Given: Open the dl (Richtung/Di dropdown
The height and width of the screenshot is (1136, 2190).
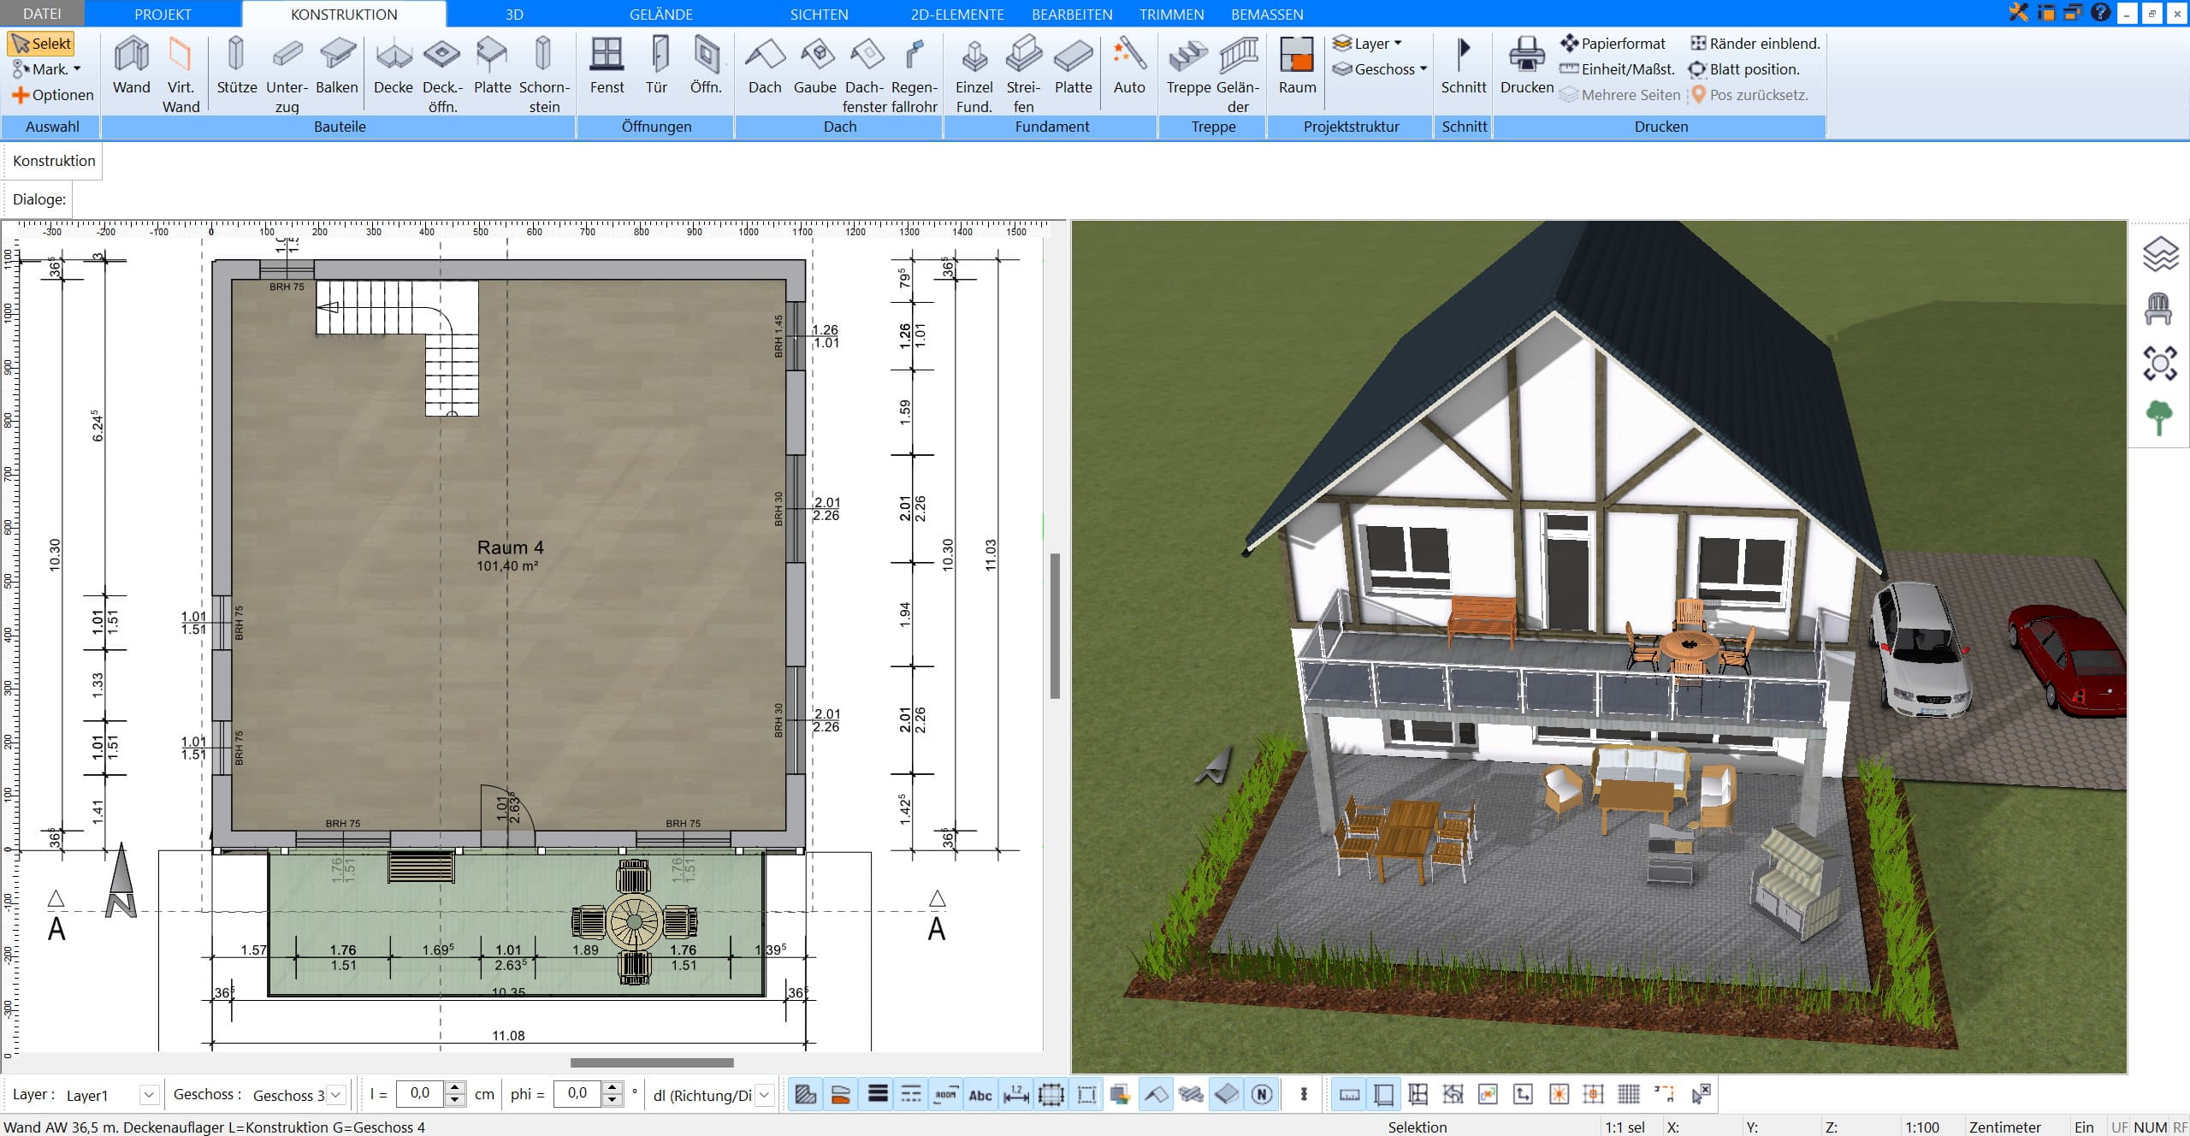Looking at the screenshot, I should 712,1094.
